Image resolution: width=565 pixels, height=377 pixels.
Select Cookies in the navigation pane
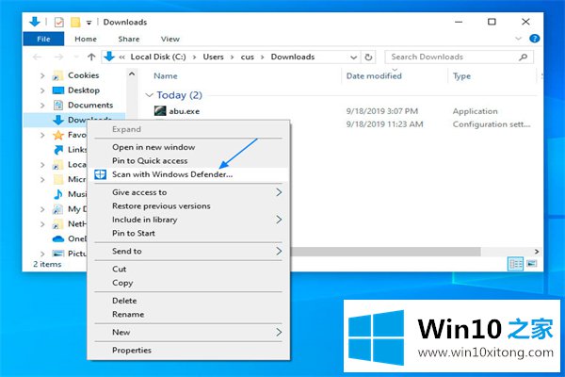click(83, 75)
